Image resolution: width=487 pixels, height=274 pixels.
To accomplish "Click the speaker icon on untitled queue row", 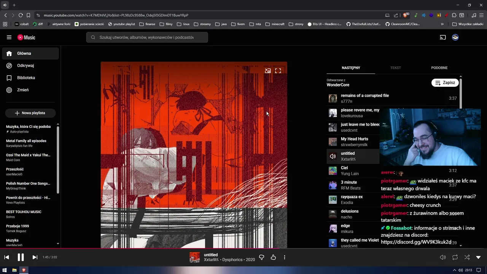I will click(x=333, y=156).
